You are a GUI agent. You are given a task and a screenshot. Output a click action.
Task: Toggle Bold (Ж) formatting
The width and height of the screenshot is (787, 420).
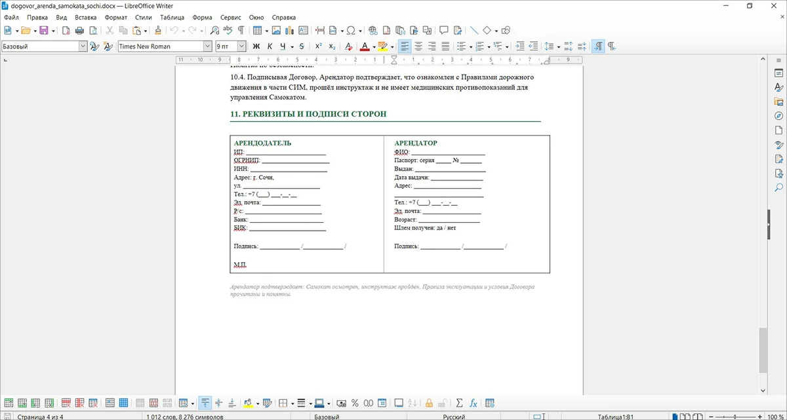256,47
